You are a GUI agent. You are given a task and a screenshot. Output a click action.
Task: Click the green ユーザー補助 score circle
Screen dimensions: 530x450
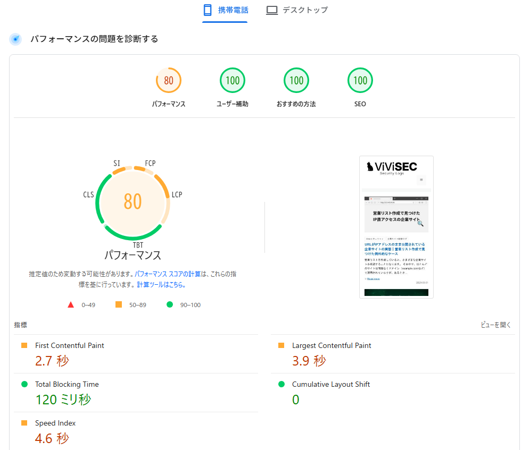pos(233,80)
